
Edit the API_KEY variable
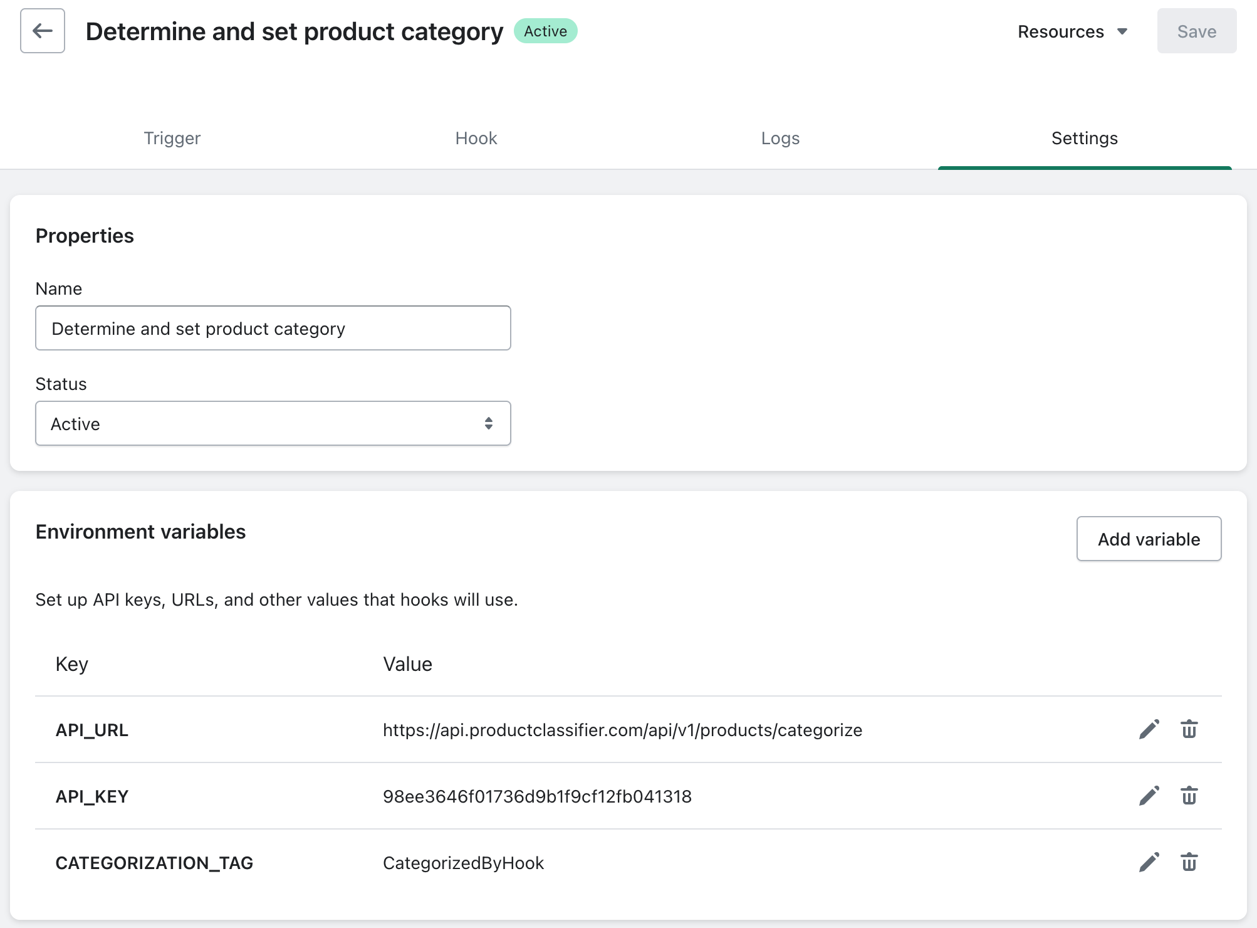click(x=1149, y=796)
